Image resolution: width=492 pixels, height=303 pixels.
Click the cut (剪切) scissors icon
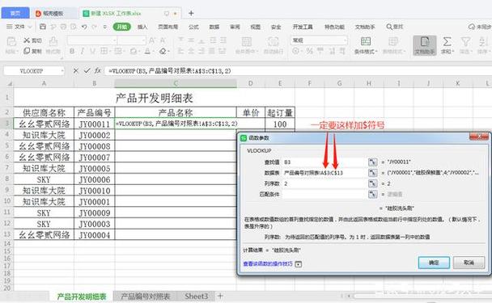coord(27,40)
